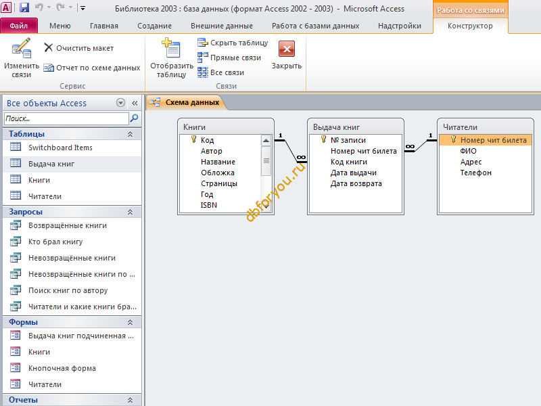Open the Undo history dropdown arrow
Screen dimensions: 541x406
click(49, 7)
